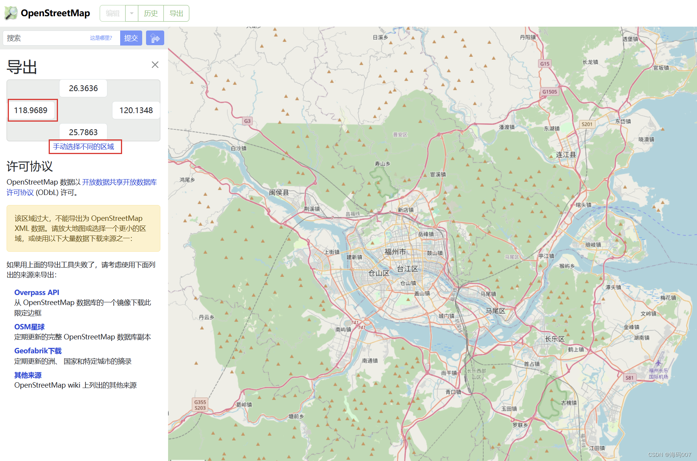Open the 其他来源 other sources link
Screen dimensions: 697x461
[28, 375]
